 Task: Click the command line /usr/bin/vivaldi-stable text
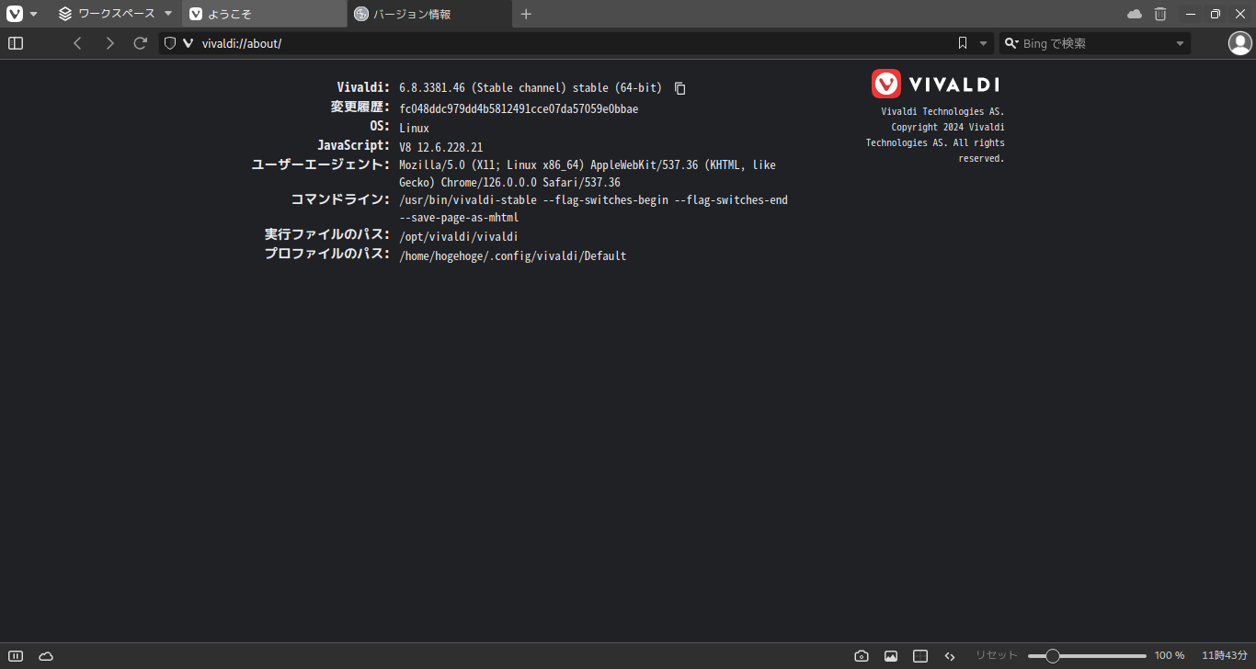point(593,209)
